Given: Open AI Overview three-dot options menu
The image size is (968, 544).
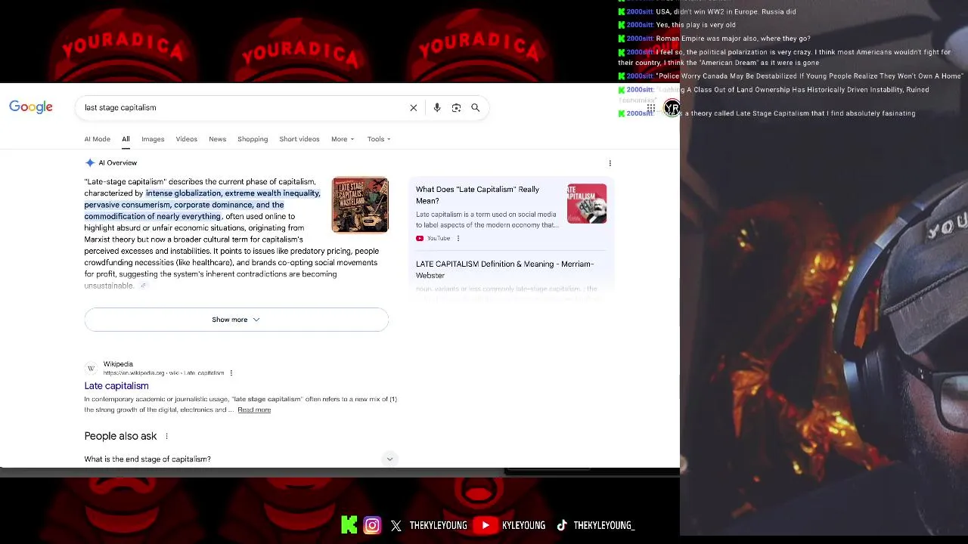Looking at the screenshot, I should pyautogui.click(x=610, y=163).
